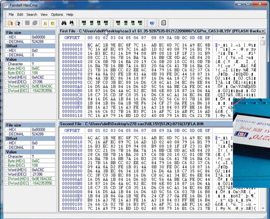Open the Search menu

tap(32, 15)
